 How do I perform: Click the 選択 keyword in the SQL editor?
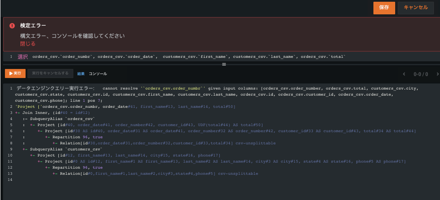(23, 57)
